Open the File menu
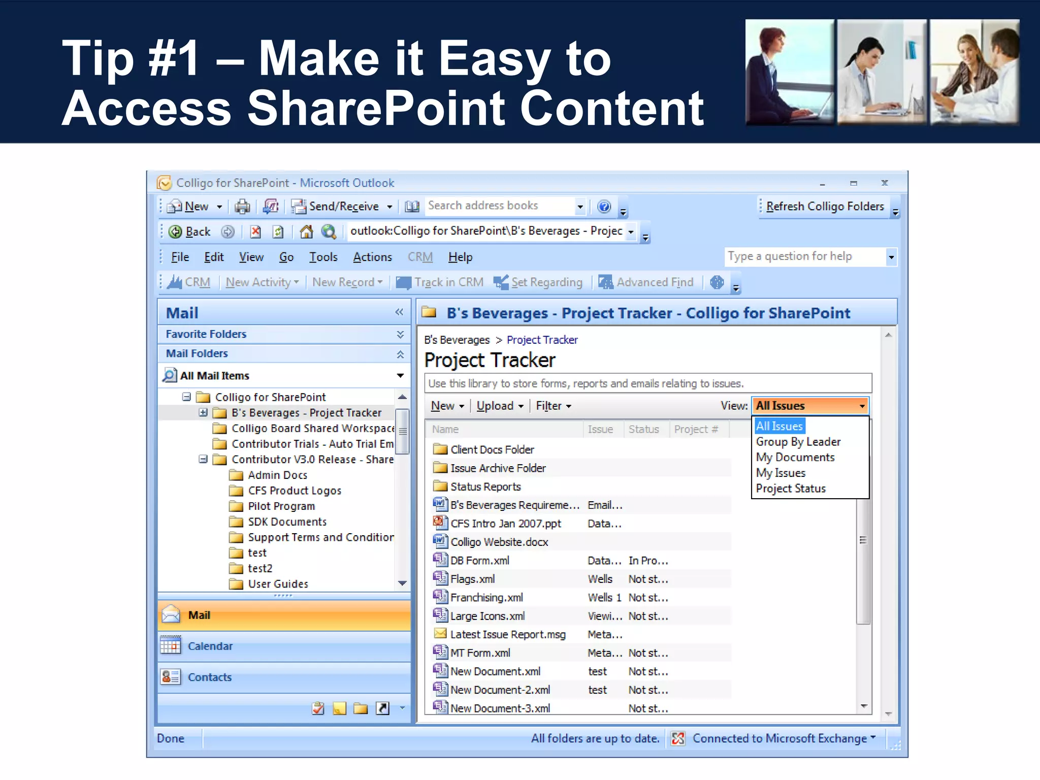Viewport: 1040px width, 780px height. click(180, 257)
